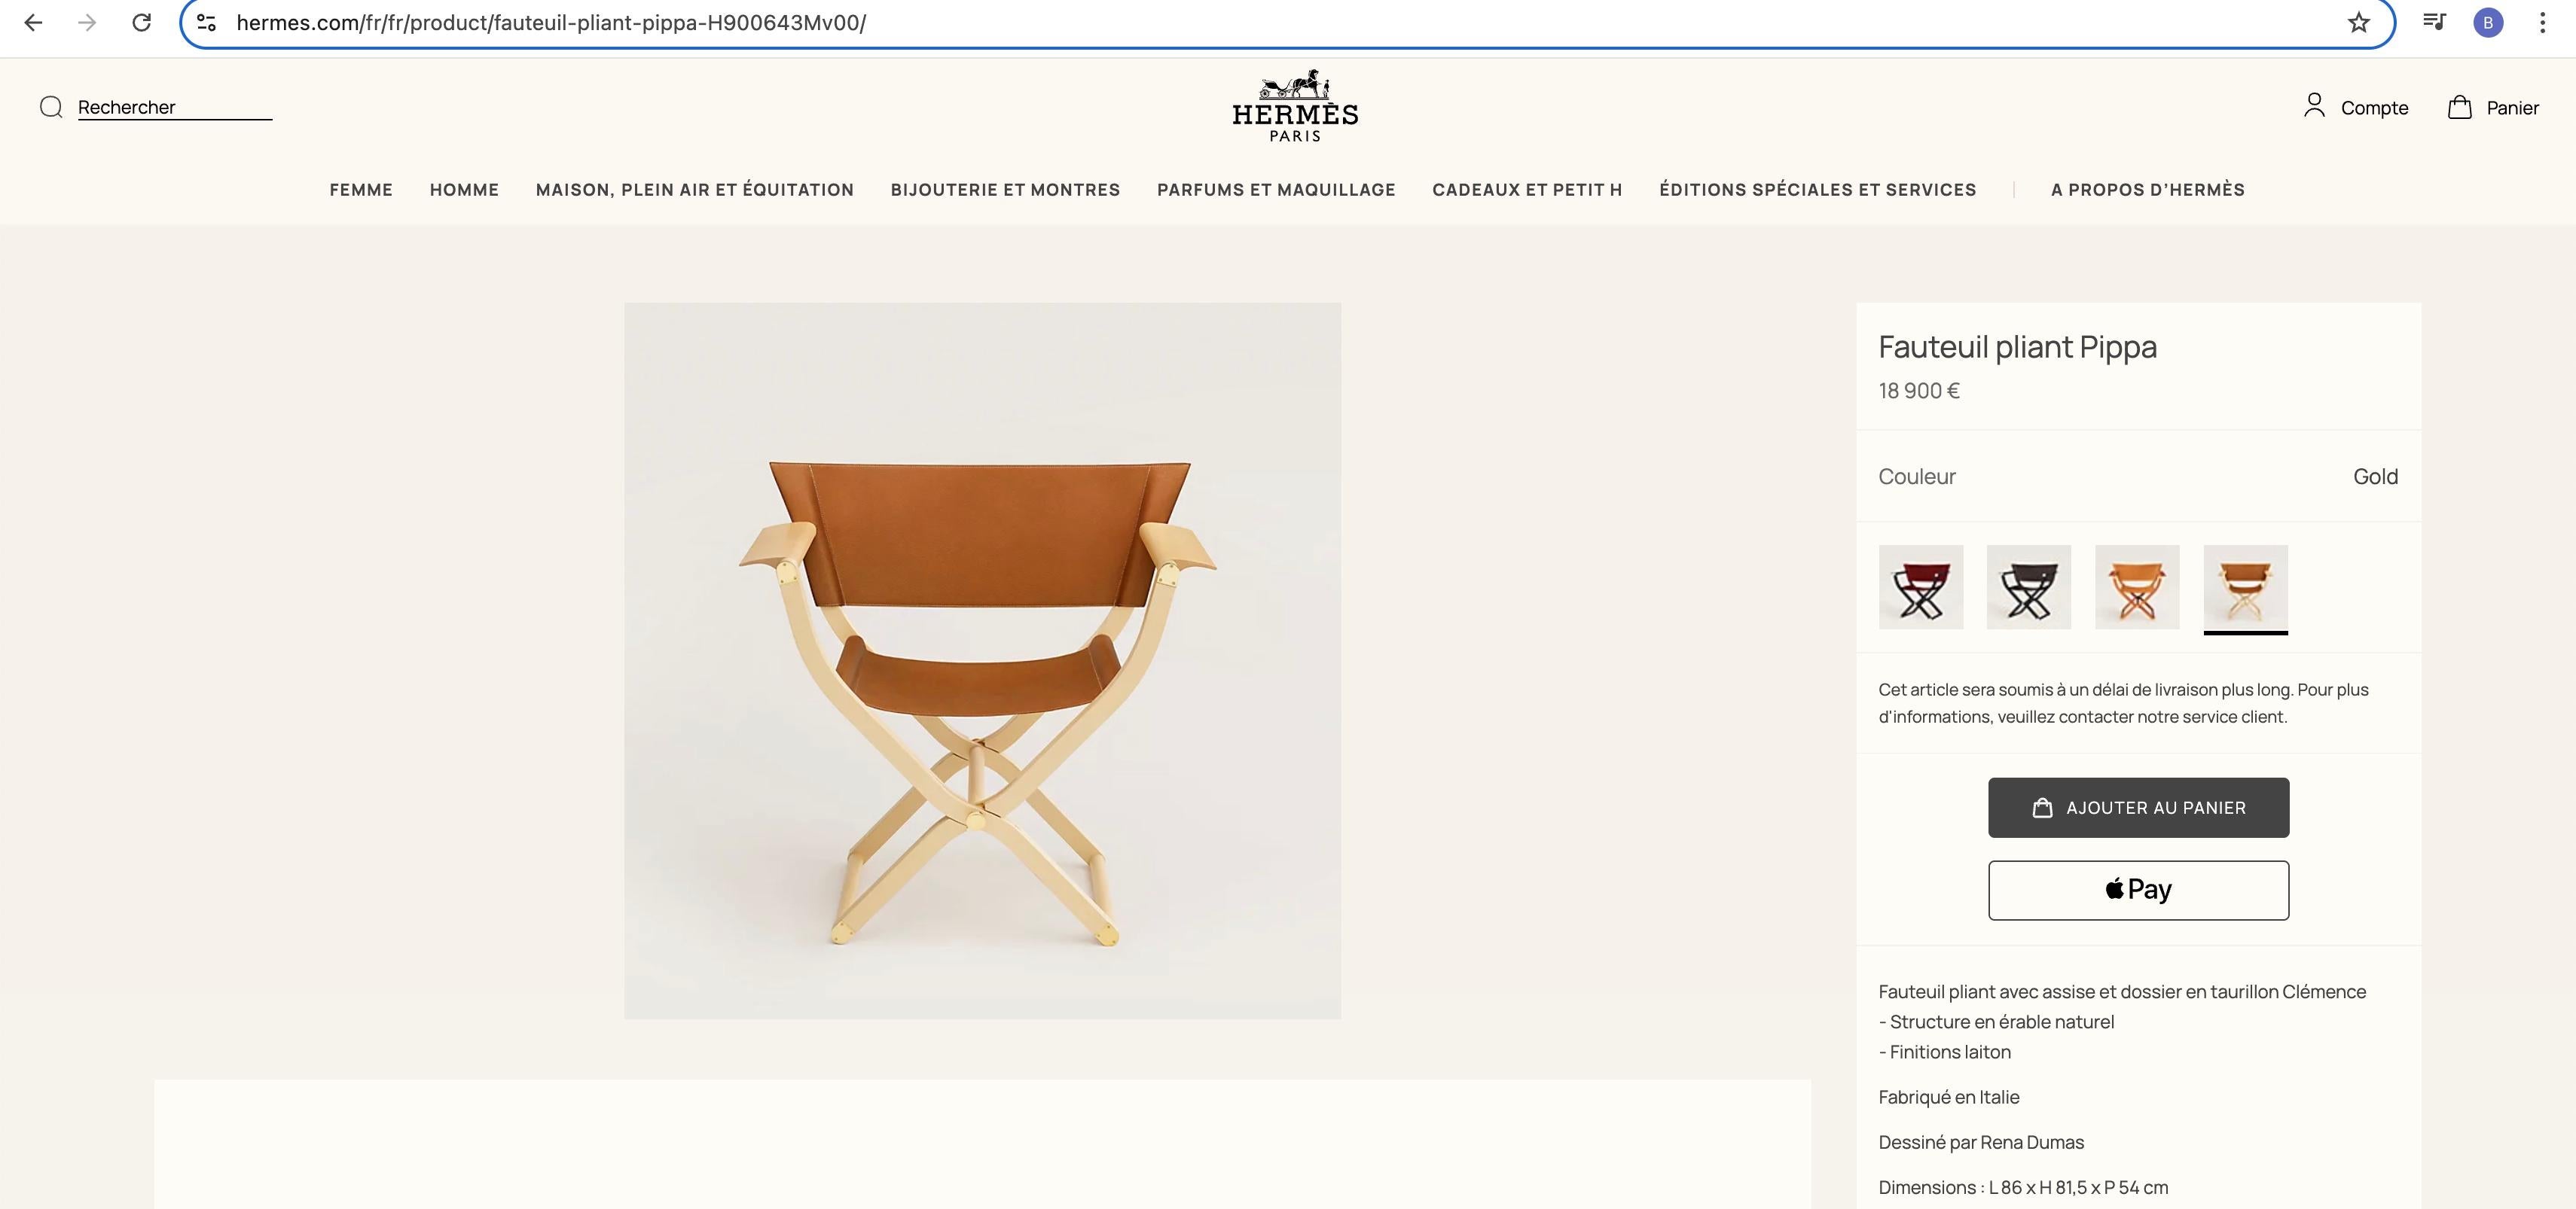Viewport: 2576px width, 1209px height.
Task: Go back with the browser back arrow
Action: click(x=33, y=22)
